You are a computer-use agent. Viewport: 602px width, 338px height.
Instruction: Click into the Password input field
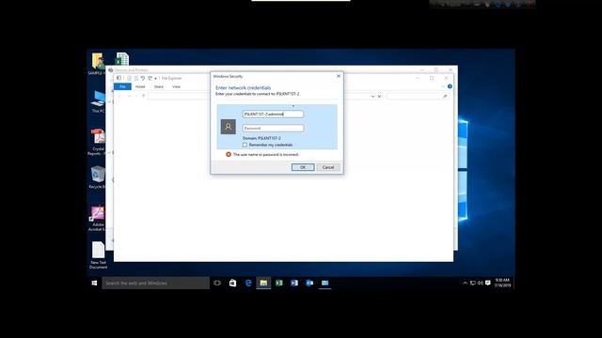(273, 128)
